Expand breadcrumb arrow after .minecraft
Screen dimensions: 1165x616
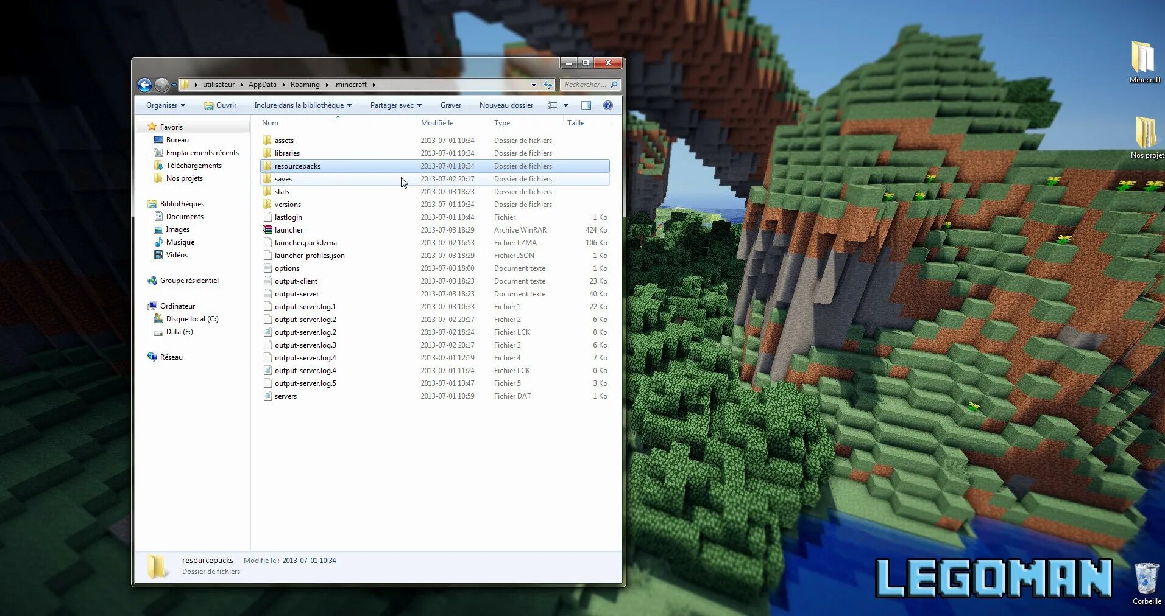(x=374, y=85)
